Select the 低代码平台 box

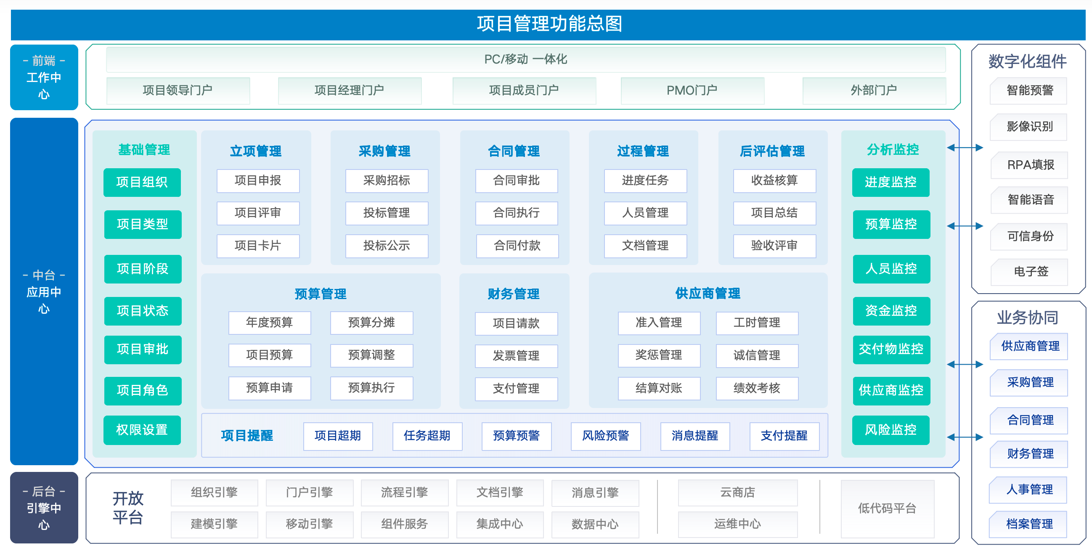click(x=887, y=508)
